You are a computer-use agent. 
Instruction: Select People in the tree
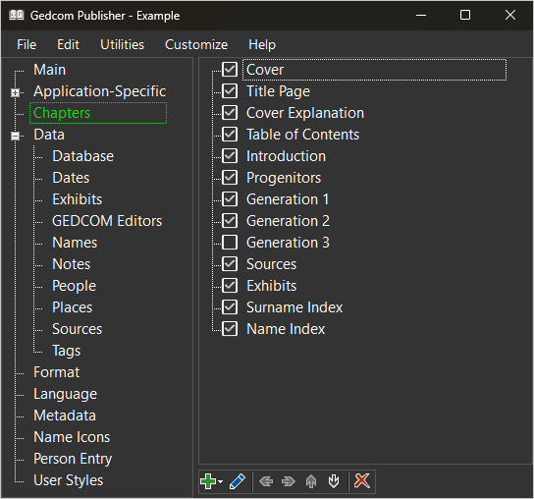(x=74, y=286)
